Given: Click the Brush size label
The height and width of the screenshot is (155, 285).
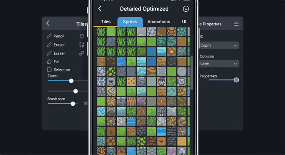Looking at the screenshot, I should tap(56, 99).
